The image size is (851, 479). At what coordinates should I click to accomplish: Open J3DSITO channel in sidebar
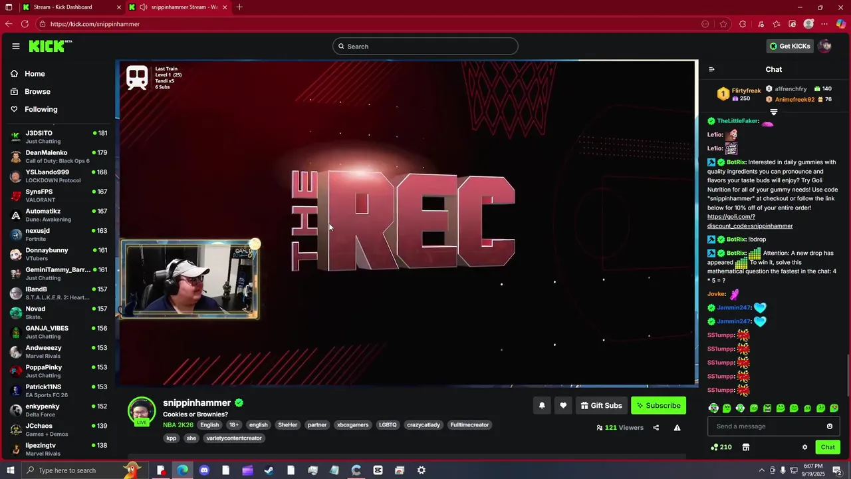pos(59,137)
